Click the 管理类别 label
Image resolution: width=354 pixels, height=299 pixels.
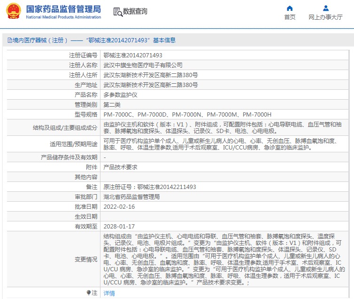(x=86, y=105)
